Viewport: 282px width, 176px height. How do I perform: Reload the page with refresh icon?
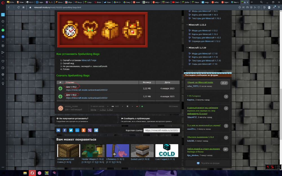coord(19,7)
